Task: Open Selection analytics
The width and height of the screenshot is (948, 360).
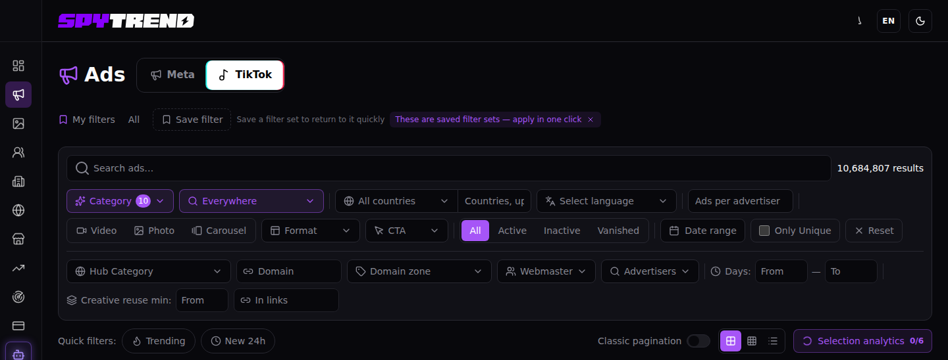Action: tap(862, 341)
